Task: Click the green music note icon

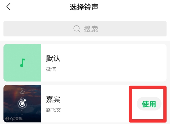Action: pos(22,63)
